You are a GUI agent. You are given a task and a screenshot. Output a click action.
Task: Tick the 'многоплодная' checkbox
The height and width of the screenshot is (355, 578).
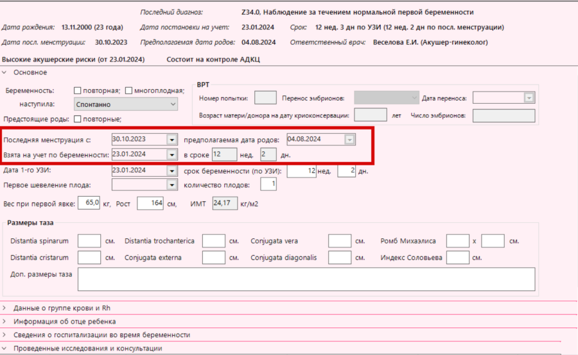(128, 90)
